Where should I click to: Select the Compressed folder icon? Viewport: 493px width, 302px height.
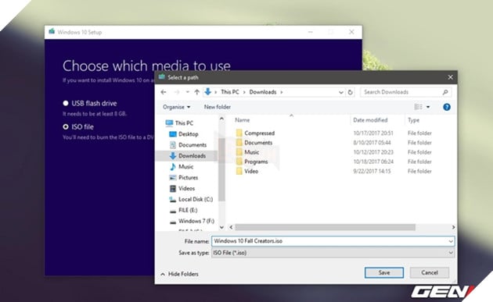239,133
